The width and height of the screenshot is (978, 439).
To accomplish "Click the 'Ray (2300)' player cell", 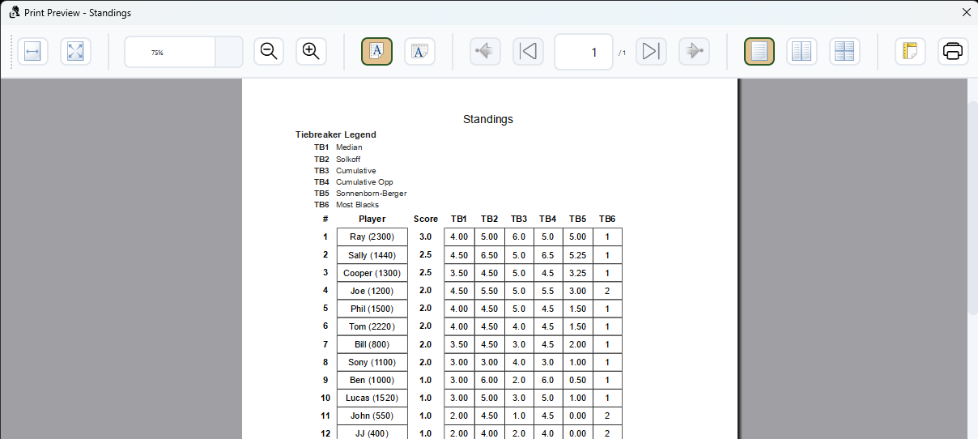I will click(372, 237).
